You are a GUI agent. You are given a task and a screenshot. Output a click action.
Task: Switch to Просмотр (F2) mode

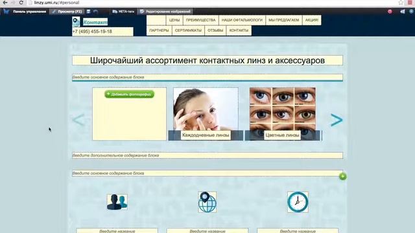(67, 12)
